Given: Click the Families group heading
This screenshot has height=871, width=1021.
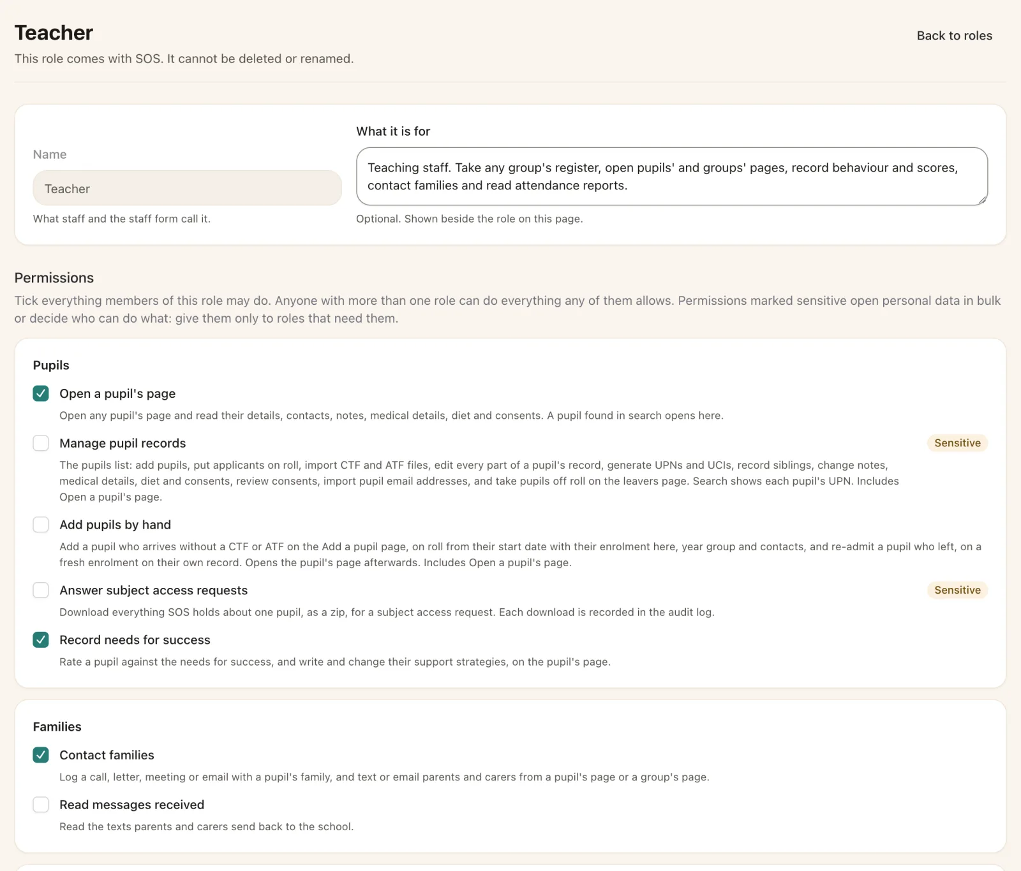Looking at the screenshot, I should click(x=57, y=727).
